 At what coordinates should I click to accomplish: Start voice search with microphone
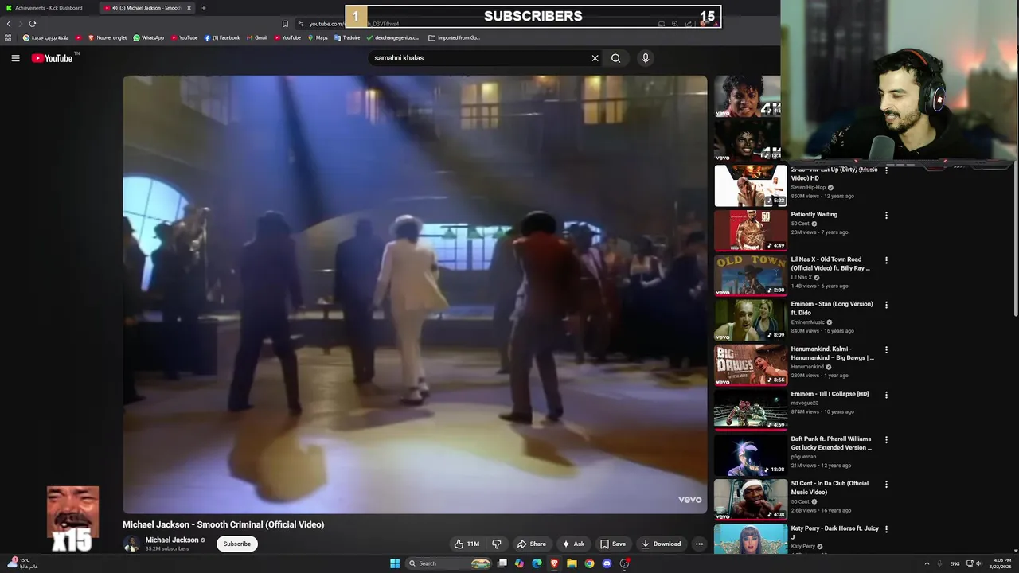(646, 58)
